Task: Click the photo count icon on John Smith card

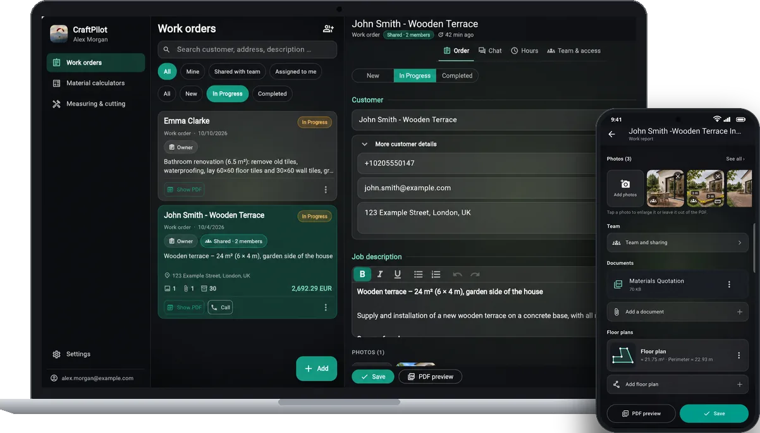Action: (x=168, y=288)
